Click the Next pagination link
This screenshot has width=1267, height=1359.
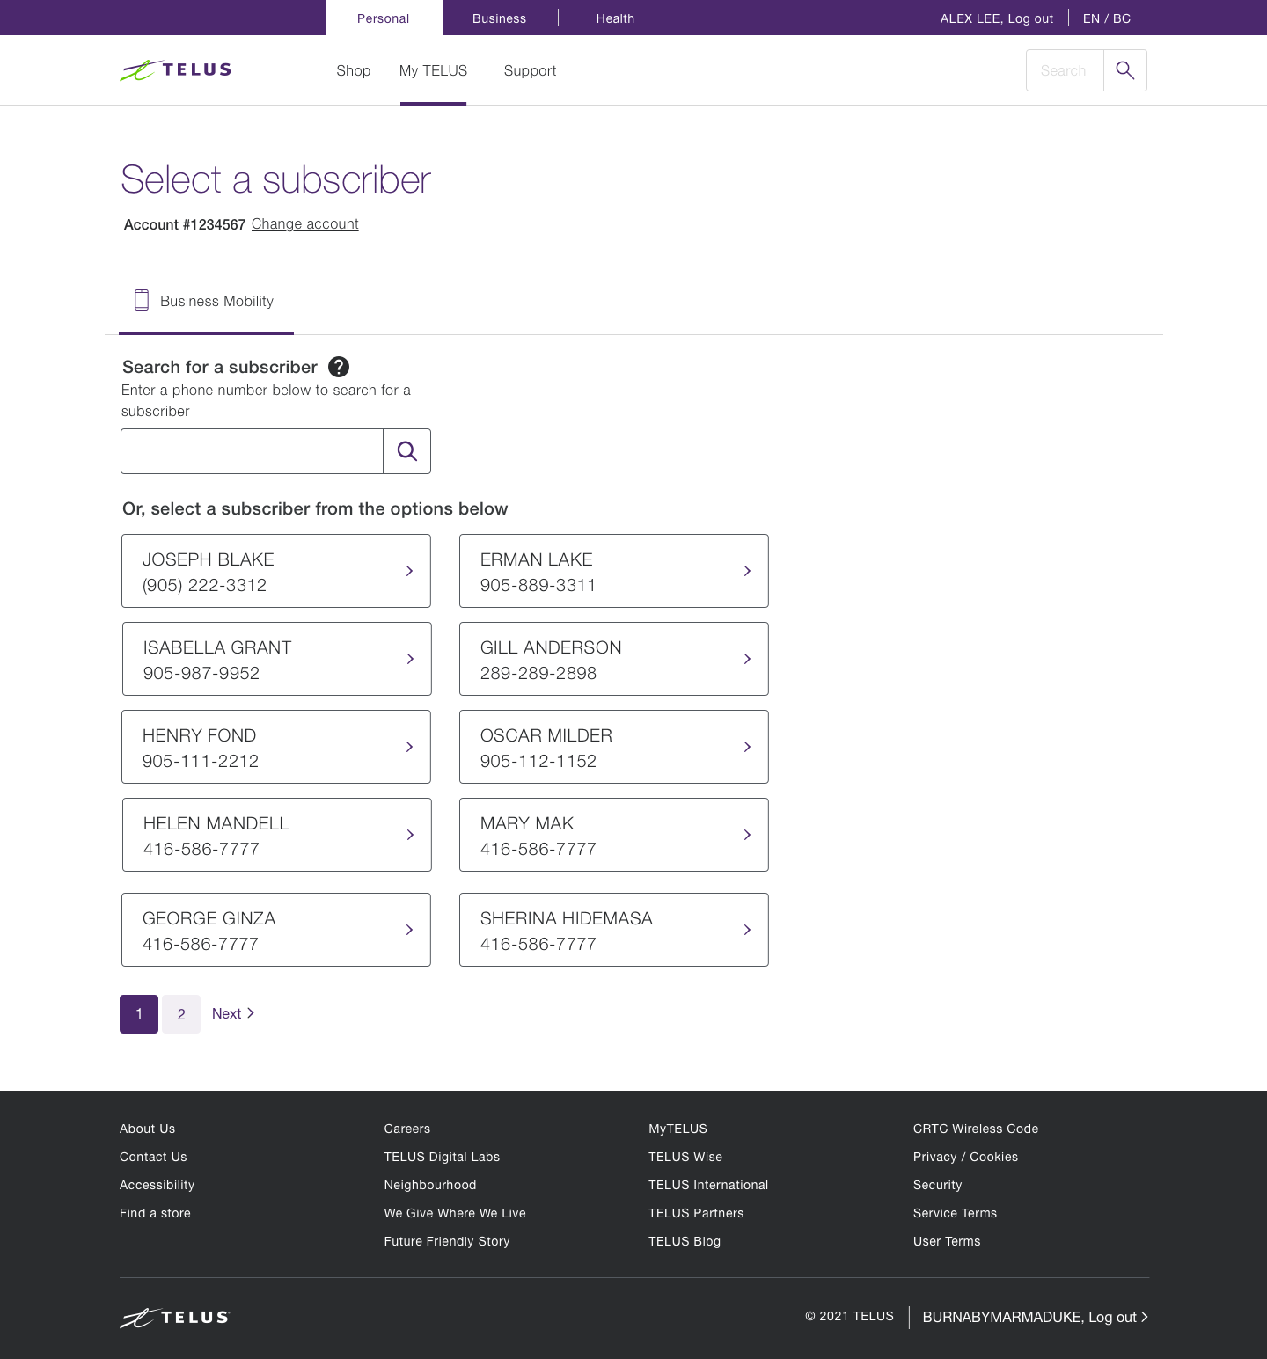point(233,1013)
